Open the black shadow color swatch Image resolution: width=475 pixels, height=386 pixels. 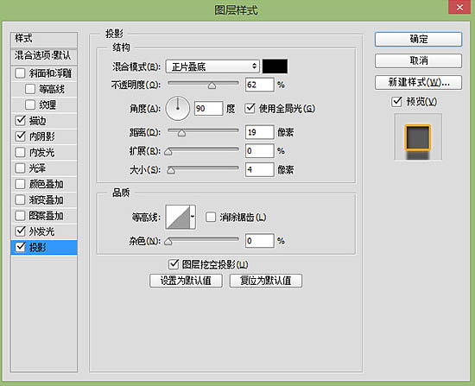[x=275, y=66]
